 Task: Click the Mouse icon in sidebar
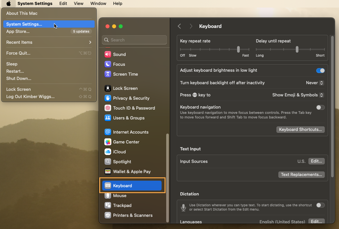tap(108, 195)
